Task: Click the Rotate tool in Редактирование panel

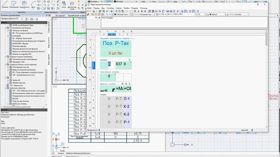Action: (x=49, y=1)
